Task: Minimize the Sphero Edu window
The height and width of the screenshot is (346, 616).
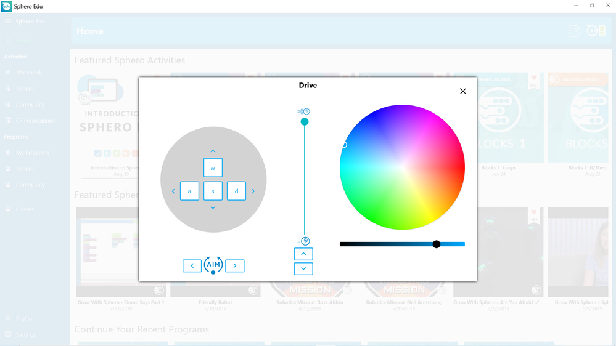Action: (576, 6)
